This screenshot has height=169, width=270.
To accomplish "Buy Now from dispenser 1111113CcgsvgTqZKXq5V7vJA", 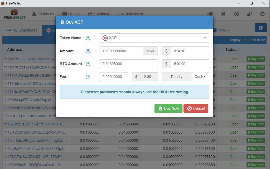I will click(x=255, y=67).
